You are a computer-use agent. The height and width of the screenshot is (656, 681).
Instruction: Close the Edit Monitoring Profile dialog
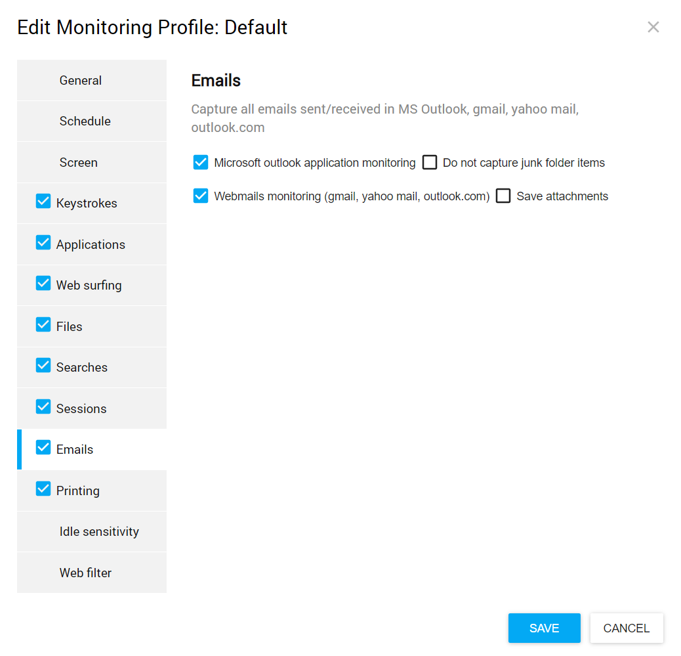coord(653,27)
